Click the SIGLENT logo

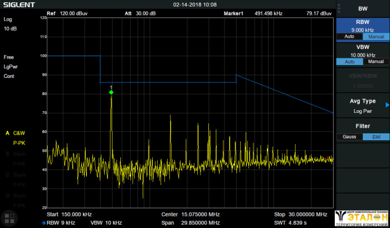click(x=18, y=4)
